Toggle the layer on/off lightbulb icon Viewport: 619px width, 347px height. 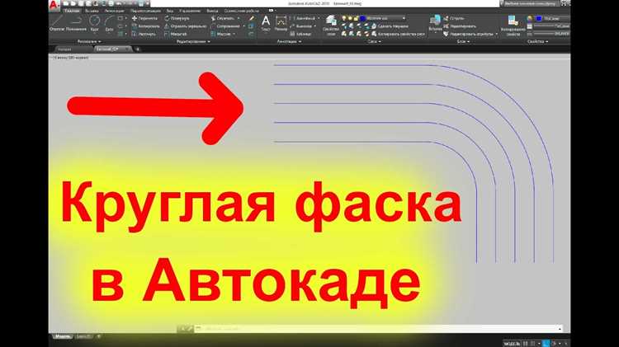tap(344, 18)
